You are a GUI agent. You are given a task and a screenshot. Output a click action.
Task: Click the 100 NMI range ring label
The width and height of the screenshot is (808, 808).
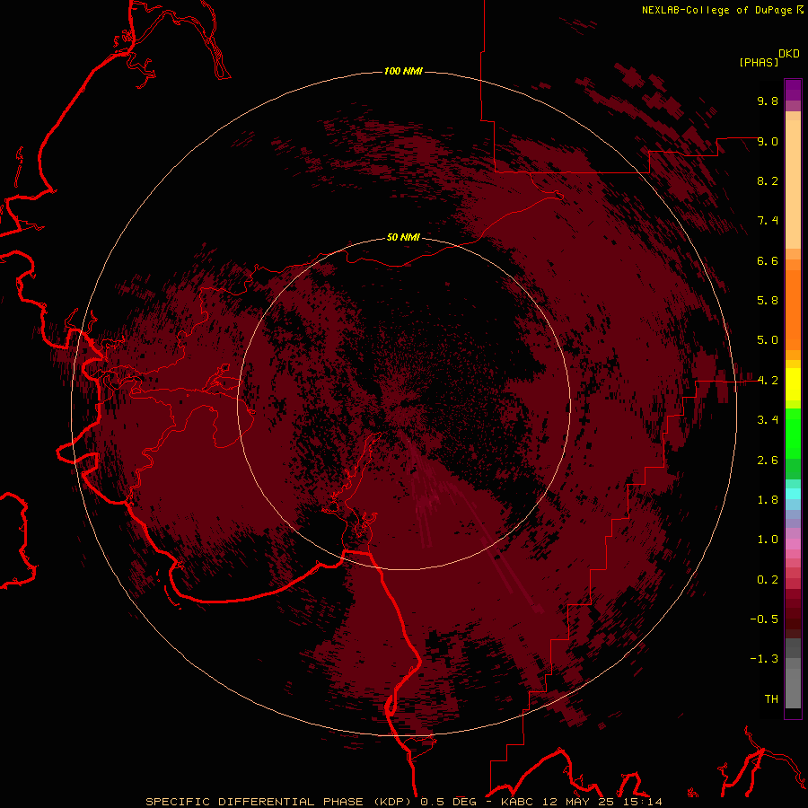403,71
